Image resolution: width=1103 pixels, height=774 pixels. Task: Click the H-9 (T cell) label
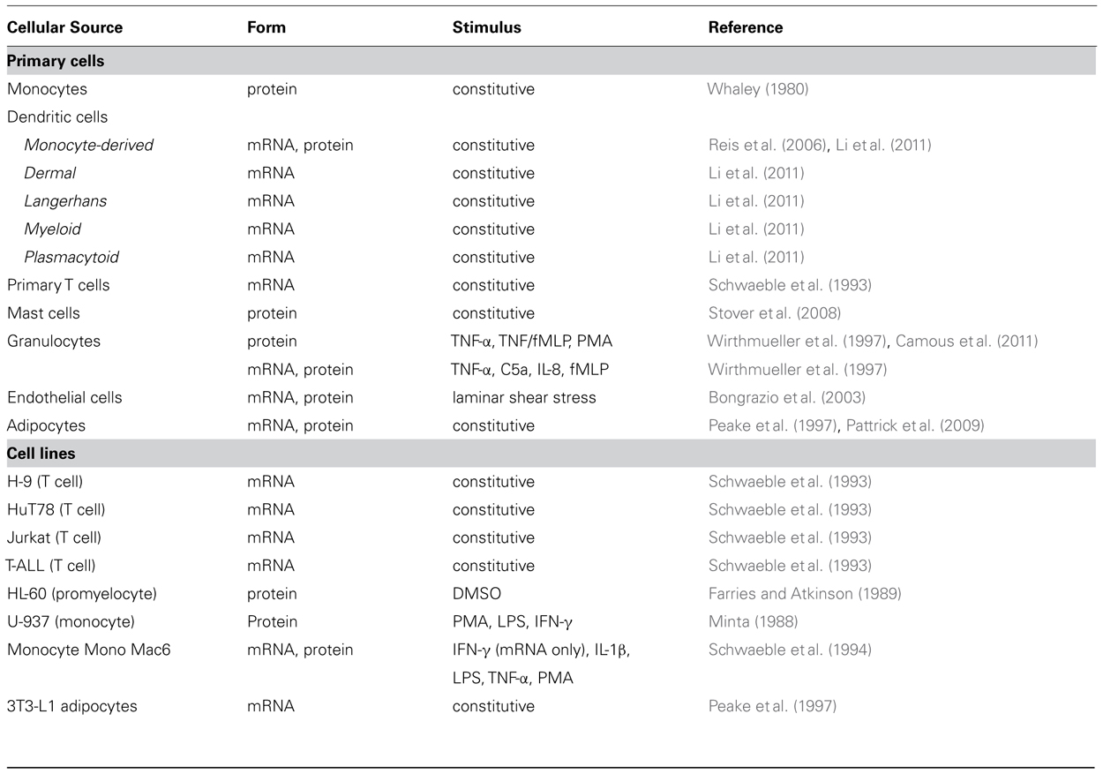(45, 482)
